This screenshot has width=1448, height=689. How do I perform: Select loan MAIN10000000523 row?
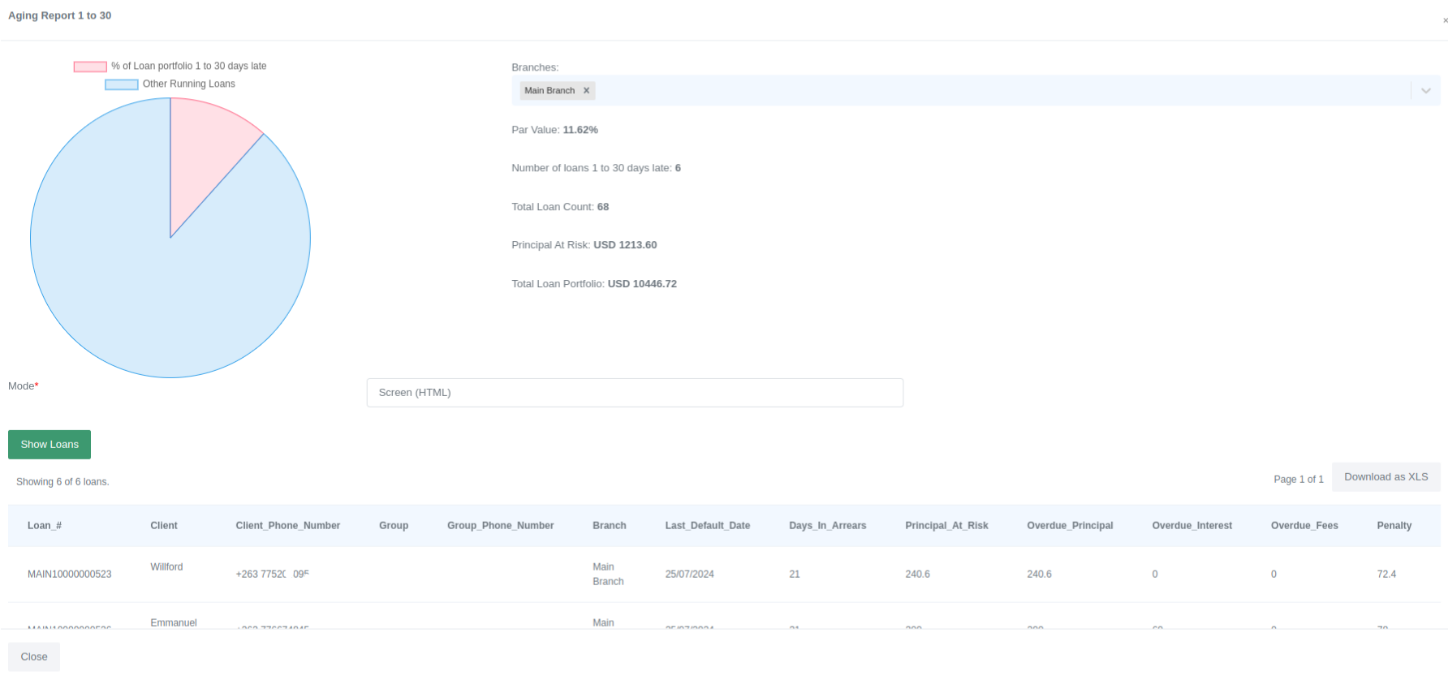click(x=70, y=575)
